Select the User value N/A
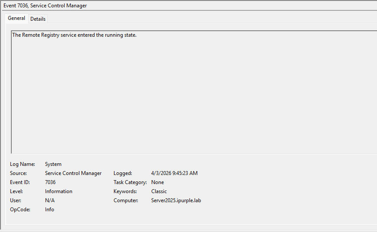Screen dimensions: 377x232 click(x=50, y=200)
